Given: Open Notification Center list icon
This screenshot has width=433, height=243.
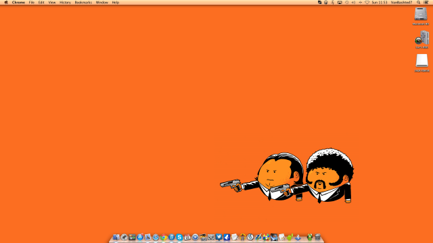Looking at the screenshot, I should pos(426,3).
